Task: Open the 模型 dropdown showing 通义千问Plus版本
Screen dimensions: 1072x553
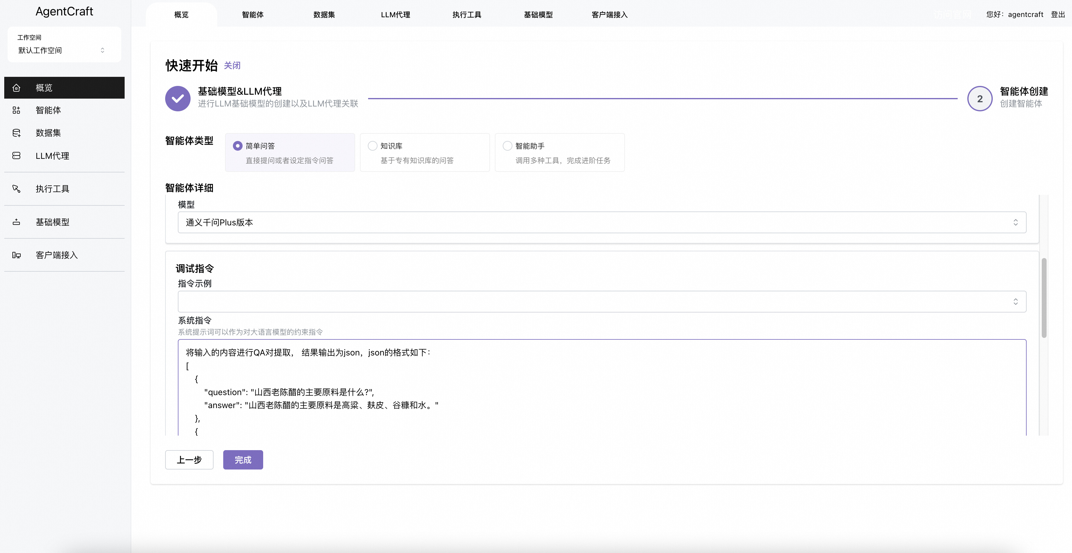Action: 601,222
